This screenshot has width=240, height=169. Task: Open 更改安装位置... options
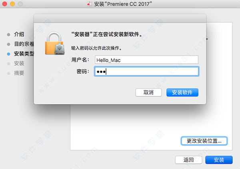[204, 141]
